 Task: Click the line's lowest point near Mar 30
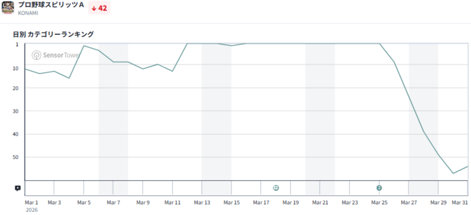[x=453, y=173]
